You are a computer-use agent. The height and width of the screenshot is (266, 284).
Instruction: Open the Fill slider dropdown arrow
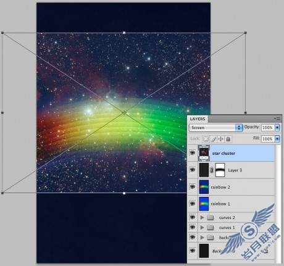click(x=277, y=139)
